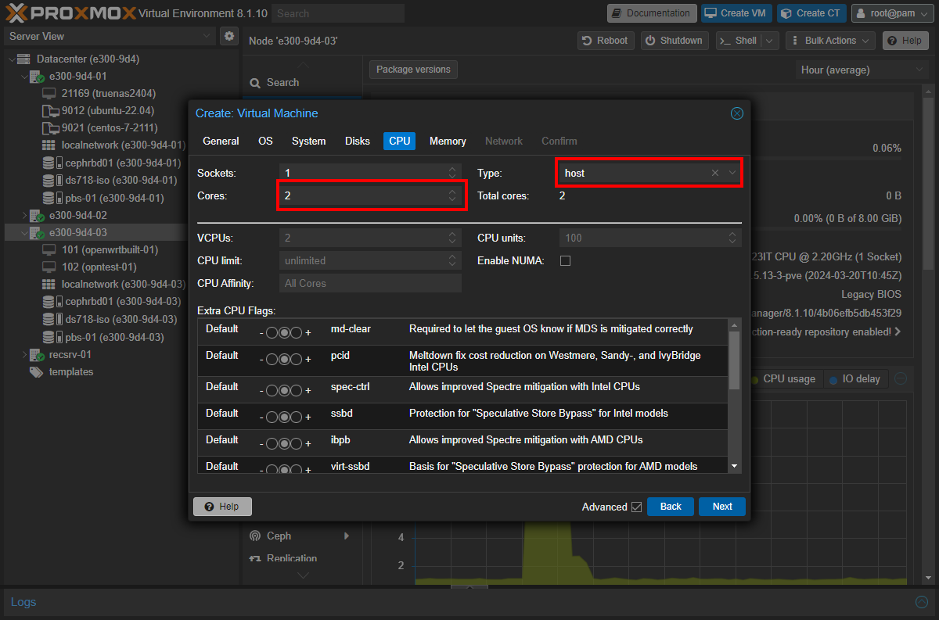Set ssbd flag to off (-)
The height and width of the screenshot is (620, 939).
pos(272,417)
